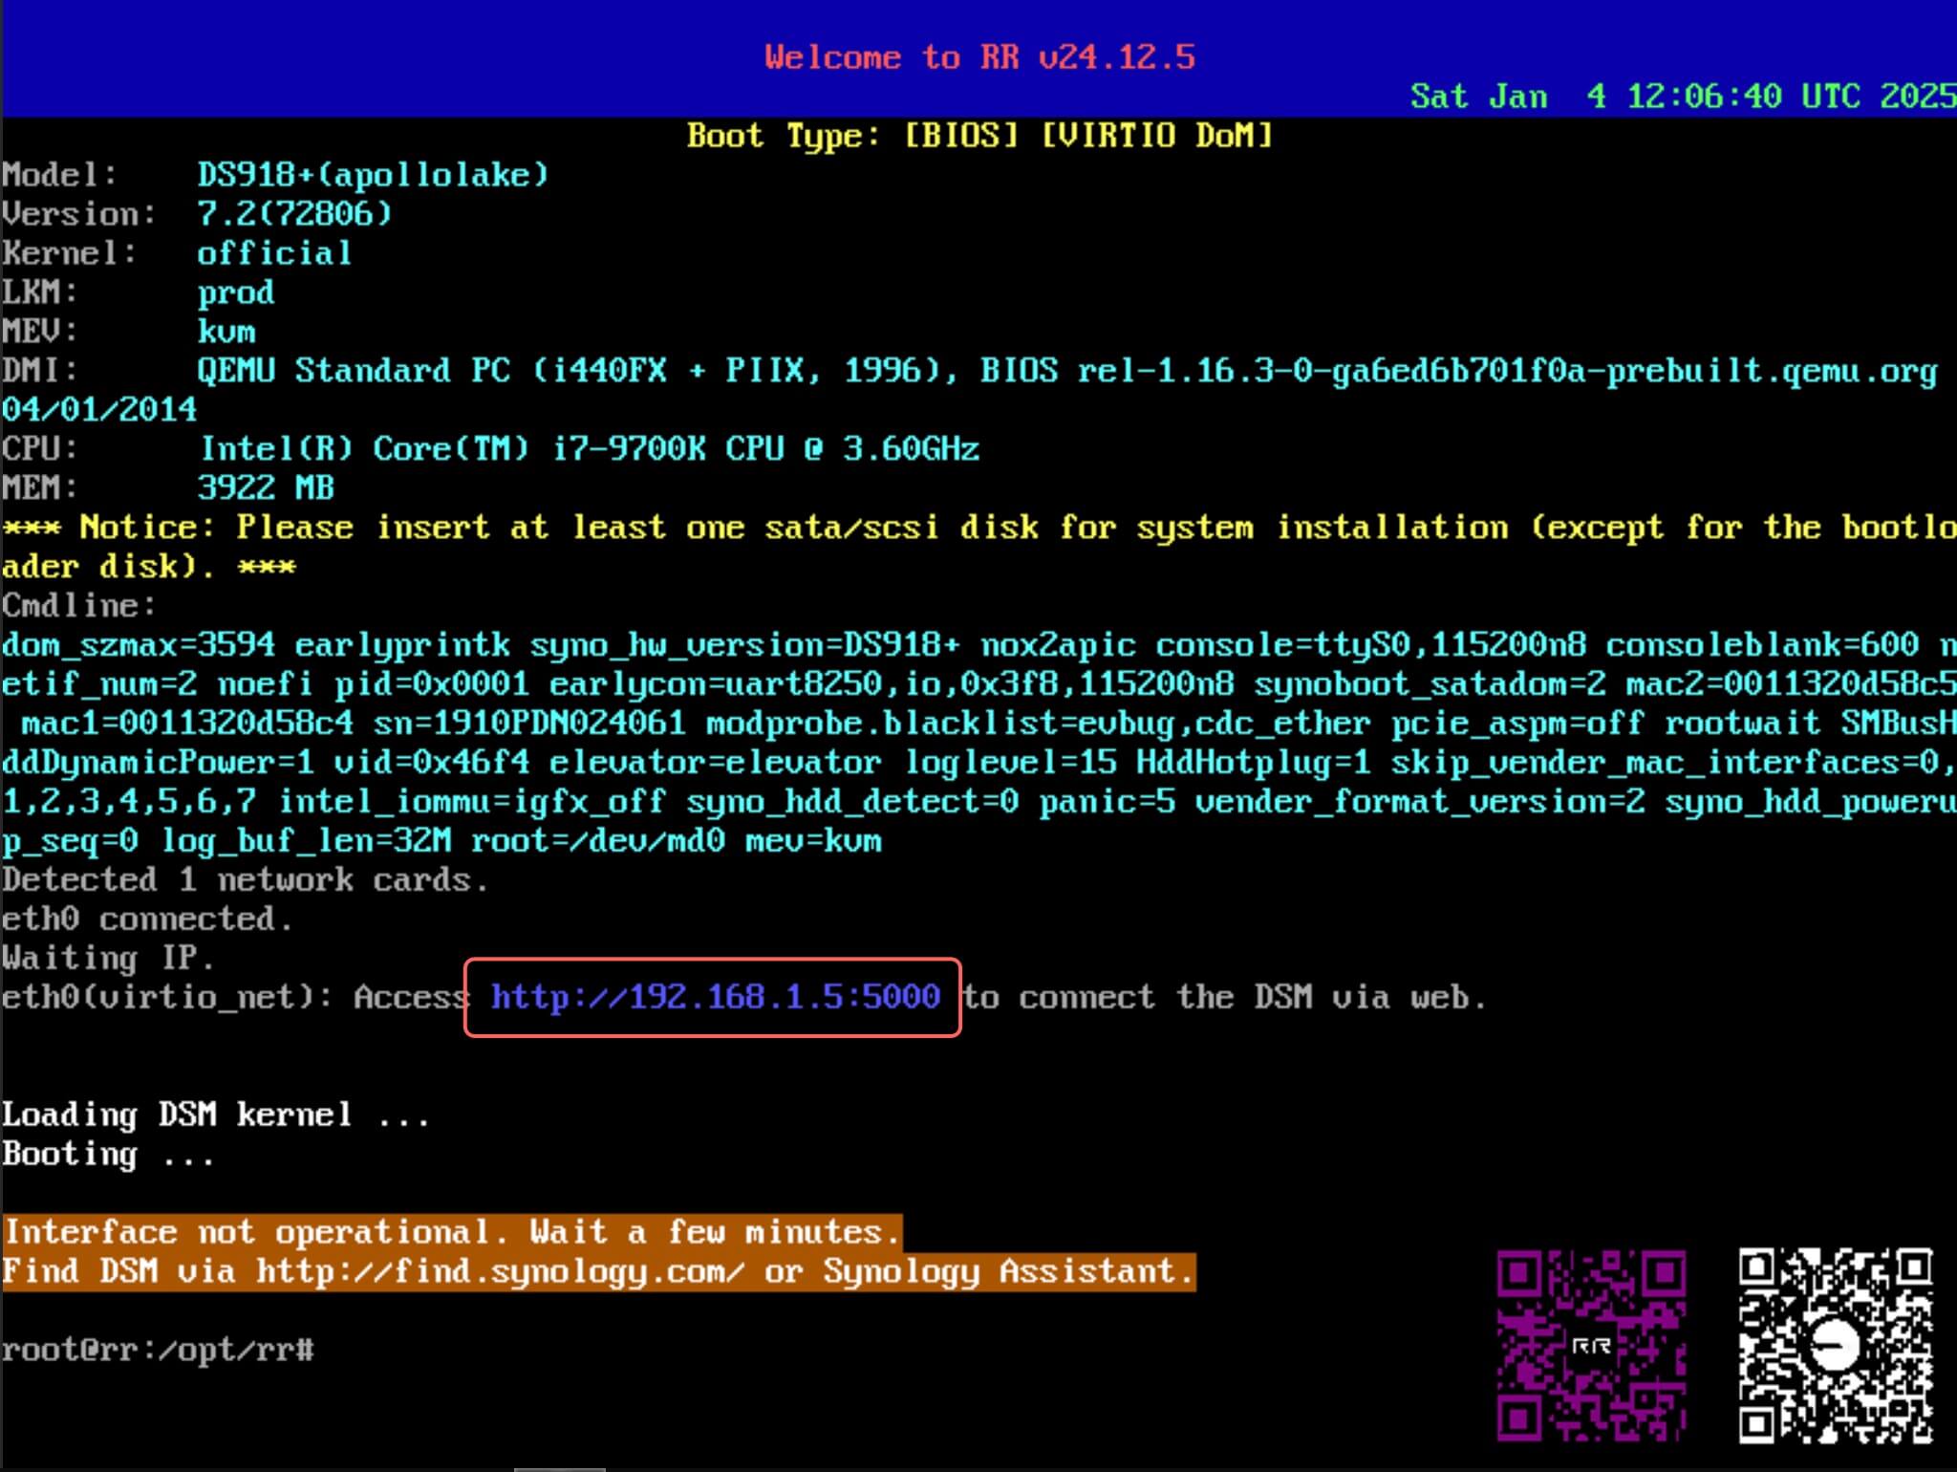Click the Intel Core i7-9700K CPU text

pyautogui.click(x=589, y=449)
